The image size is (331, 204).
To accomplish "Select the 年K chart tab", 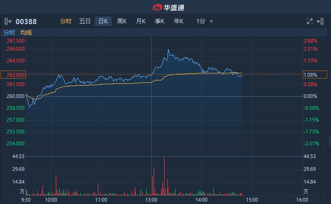I will click(x=179, y=21).
